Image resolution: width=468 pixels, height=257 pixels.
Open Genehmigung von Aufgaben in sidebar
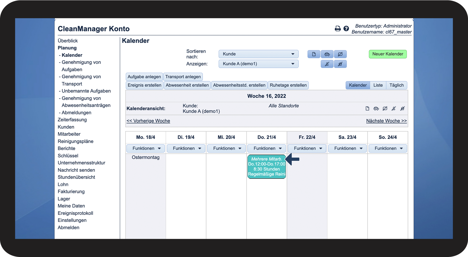click(x=81, y=66)
